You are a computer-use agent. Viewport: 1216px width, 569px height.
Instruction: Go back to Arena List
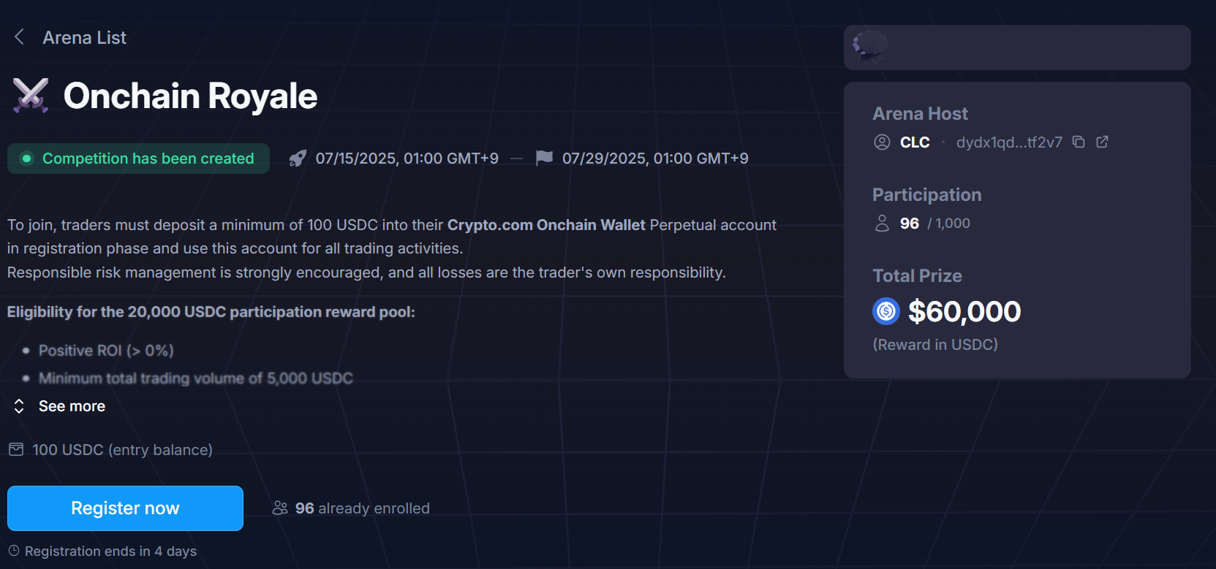[84, 37]
